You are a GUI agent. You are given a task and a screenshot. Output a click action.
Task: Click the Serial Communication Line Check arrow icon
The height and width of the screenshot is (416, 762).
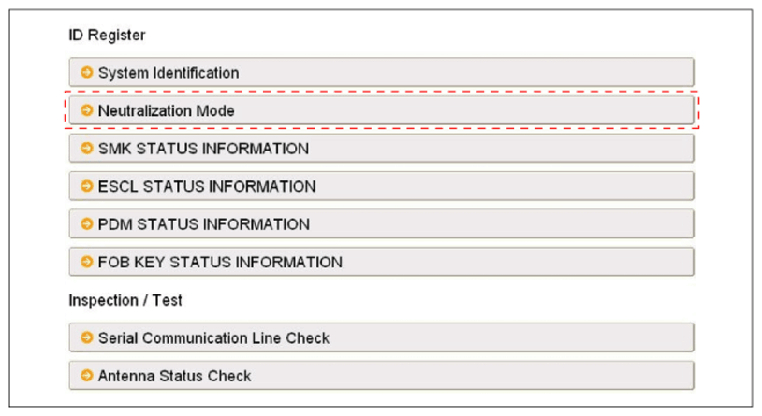[87, 337]
